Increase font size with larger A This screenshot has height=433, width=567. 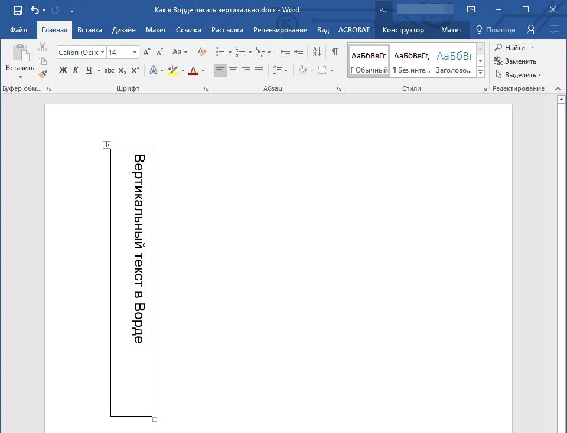tap(147, 53)
